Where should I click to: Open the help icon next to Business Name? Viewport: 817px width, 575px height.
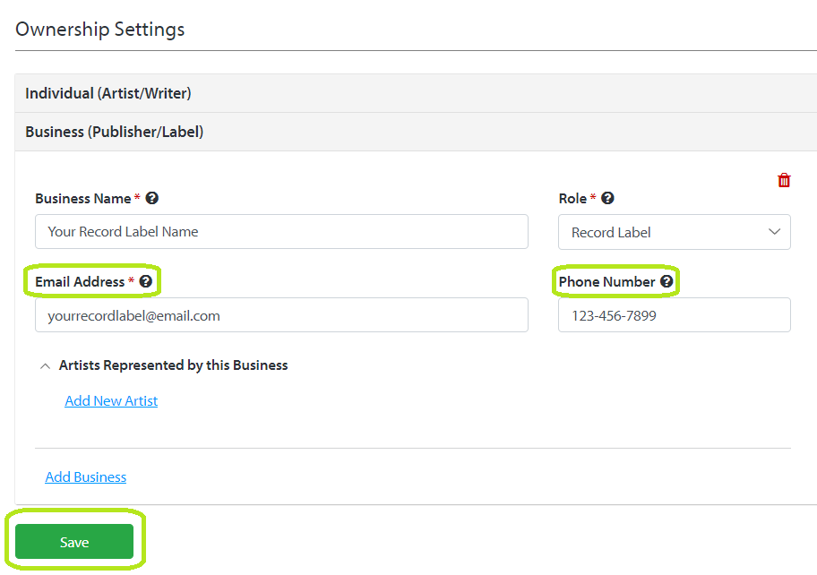[x=151, y=198]
